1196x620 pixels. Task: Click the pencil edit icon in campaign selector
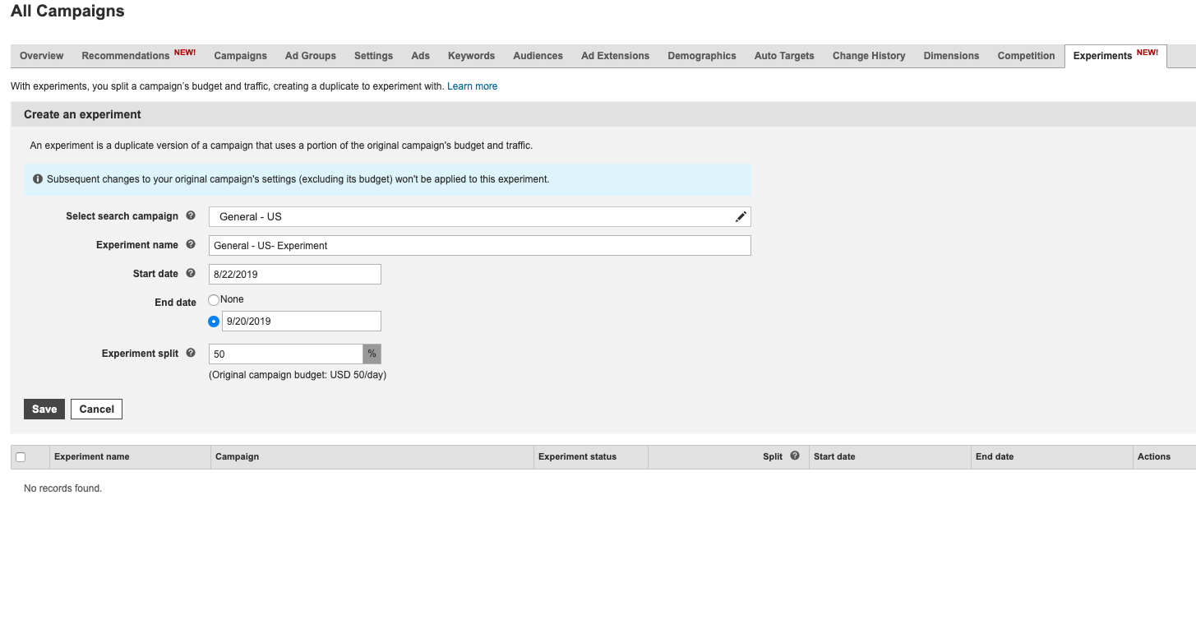tap(741, 216)
